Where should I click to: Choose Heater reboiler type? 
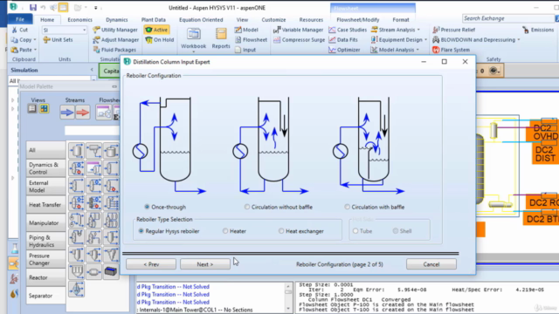point(225,231)
